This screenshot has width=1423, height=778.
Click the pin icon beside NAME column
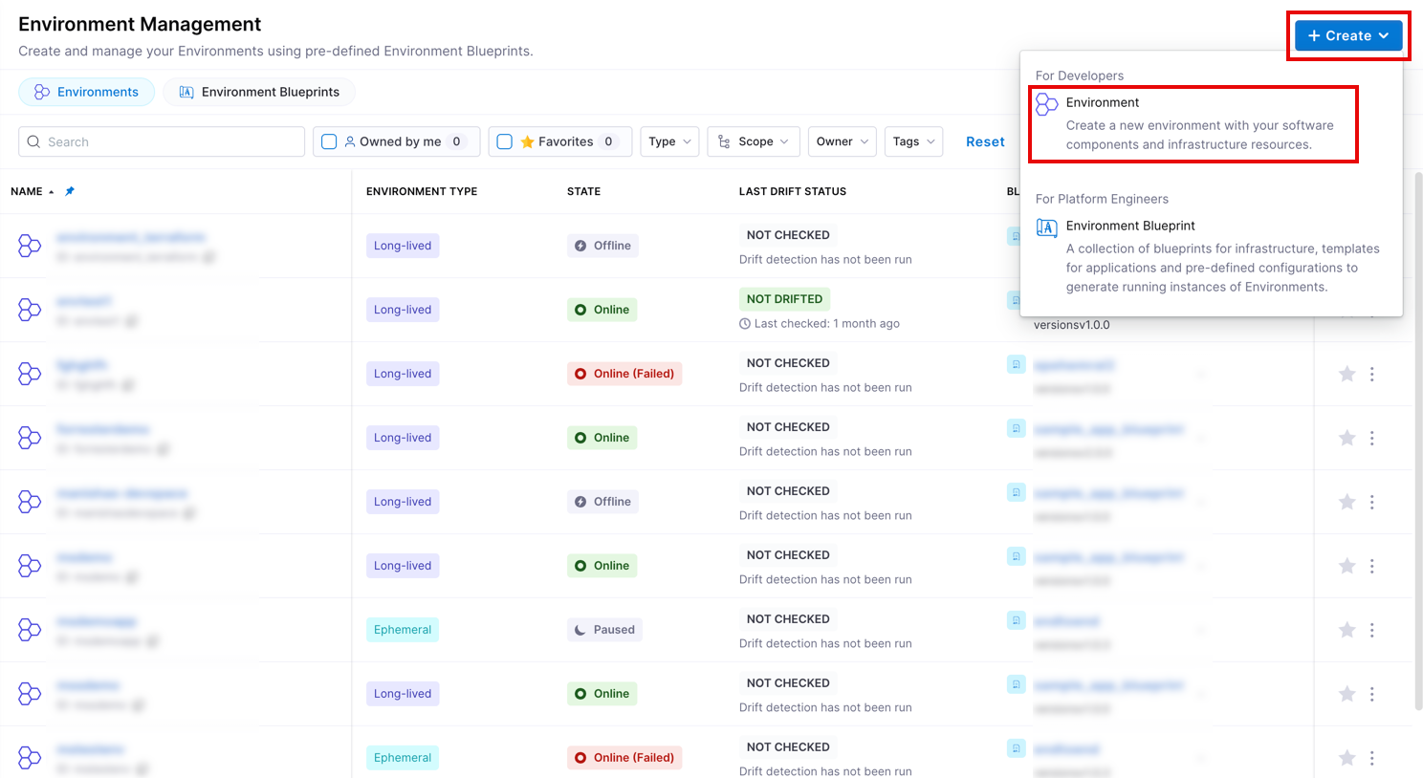click(70, 191)
